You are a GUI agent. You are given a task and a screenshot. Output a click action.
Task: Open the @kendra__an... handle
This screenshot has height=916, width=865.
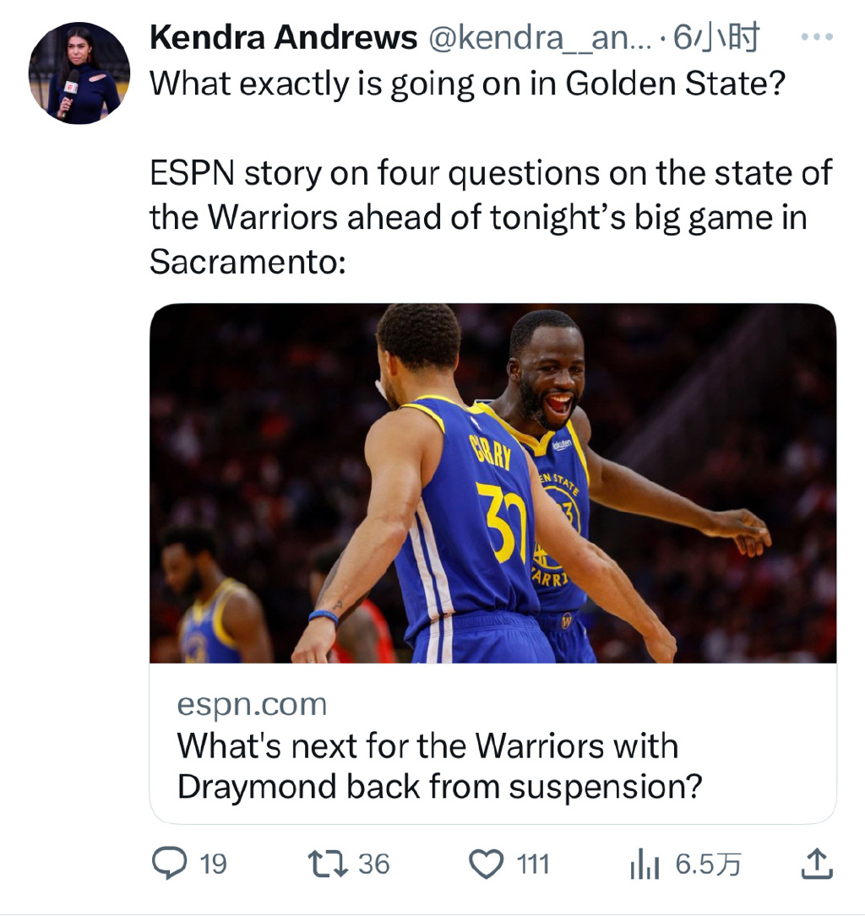coord(541,39)
